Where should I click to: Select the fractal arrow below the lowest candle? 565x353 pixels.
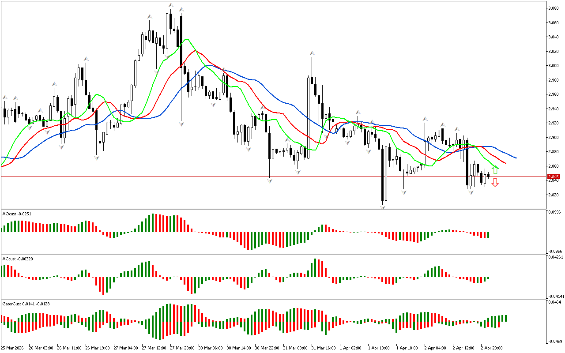point(383,207)
